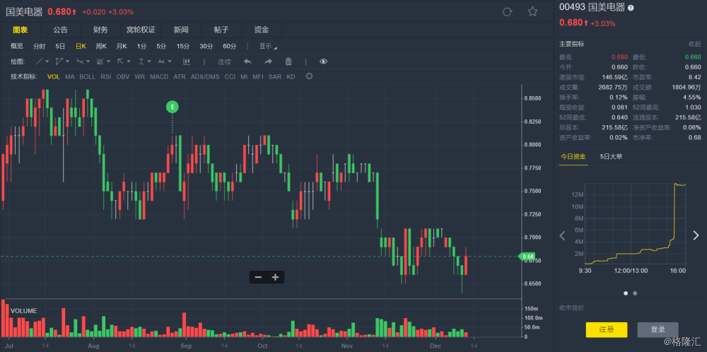
Task: Select the Gann fan drawing tool
Action: tap(100, 61)
